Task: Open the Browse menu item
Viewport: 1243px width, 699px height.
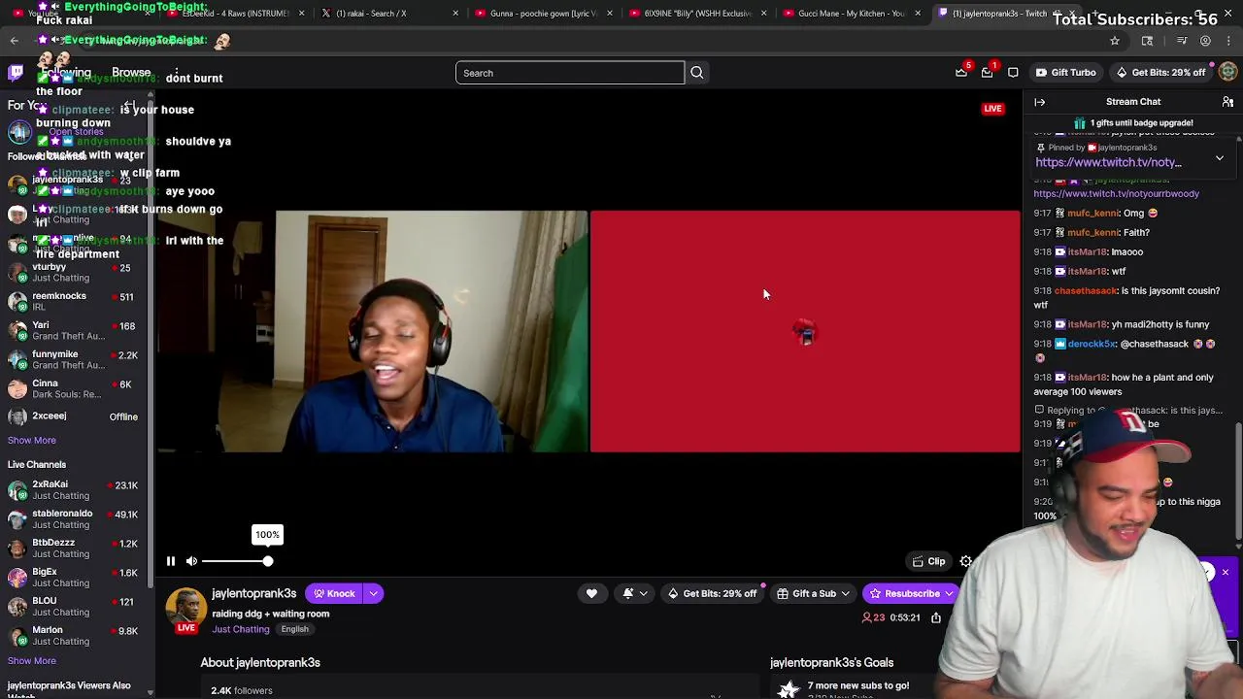Action: (131, 72)
